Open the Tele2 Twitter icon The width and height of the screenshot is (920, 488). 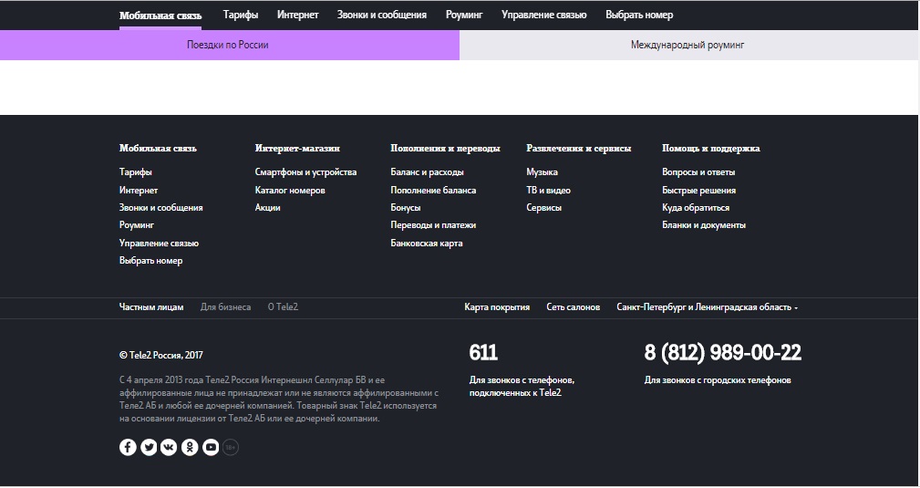point(149,448)
